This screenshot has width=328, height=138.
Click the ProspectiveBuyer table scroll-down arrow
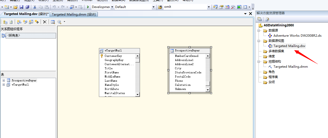point(208,89)
